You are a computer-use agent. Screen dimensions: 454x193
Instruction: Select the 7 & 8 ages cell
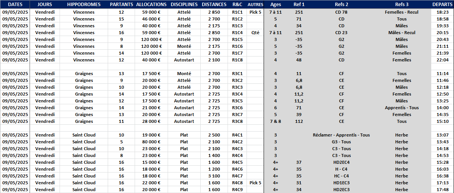pyautogui.click(x=275, y=121)
